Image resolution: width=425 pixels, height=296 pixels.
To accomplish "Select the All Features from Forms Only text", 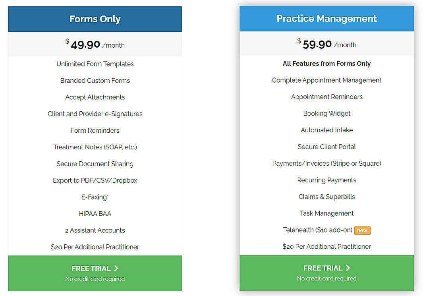I will [x=326, y=64].
